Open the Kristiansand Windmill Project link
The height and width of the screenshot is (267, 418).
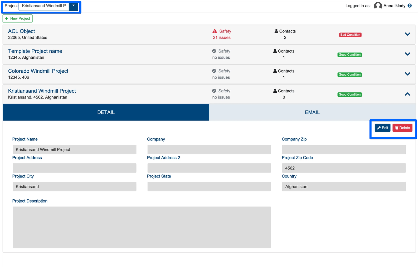(42, 91)
